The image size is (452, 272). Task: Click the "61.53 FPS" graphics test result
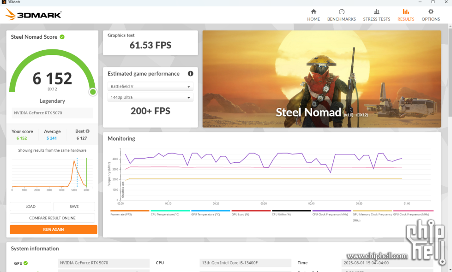tap(150, 45)
